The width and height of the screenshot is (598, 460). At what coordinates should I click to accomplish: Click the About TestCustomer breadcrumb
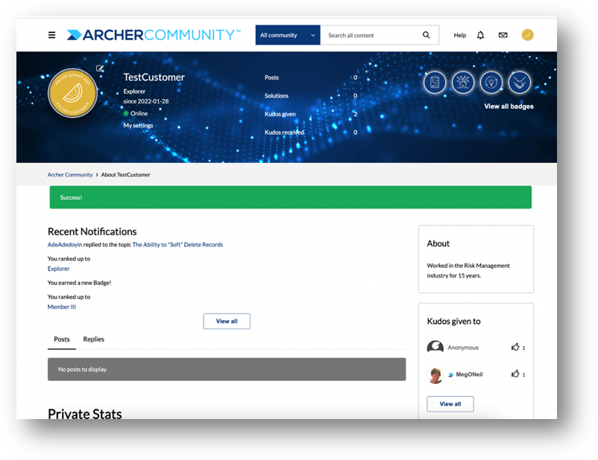125,175
